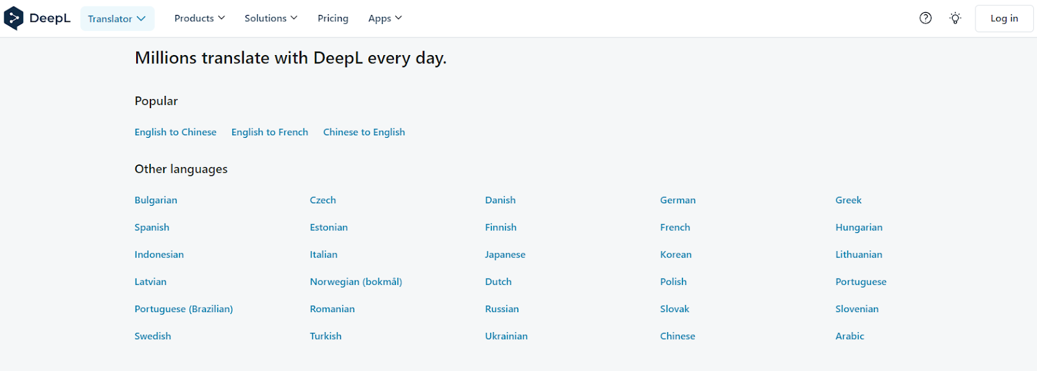
Task: Click the Portuguese (Brazilian) link
Action: [183, 309]
